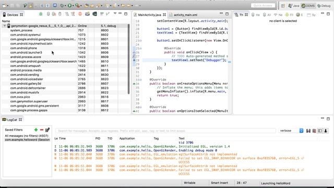Switch to the Java perspective
Image resolution: width=334 pixels, height=188 pixels.
(294, 6)
